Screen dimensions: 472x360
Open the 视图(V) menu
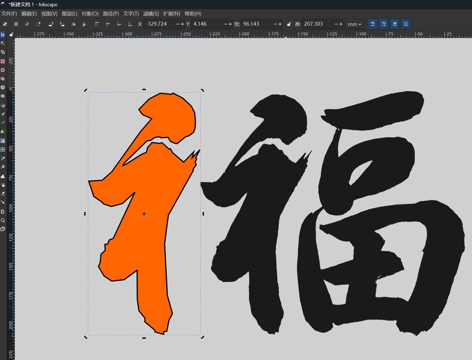pos(49,14)
